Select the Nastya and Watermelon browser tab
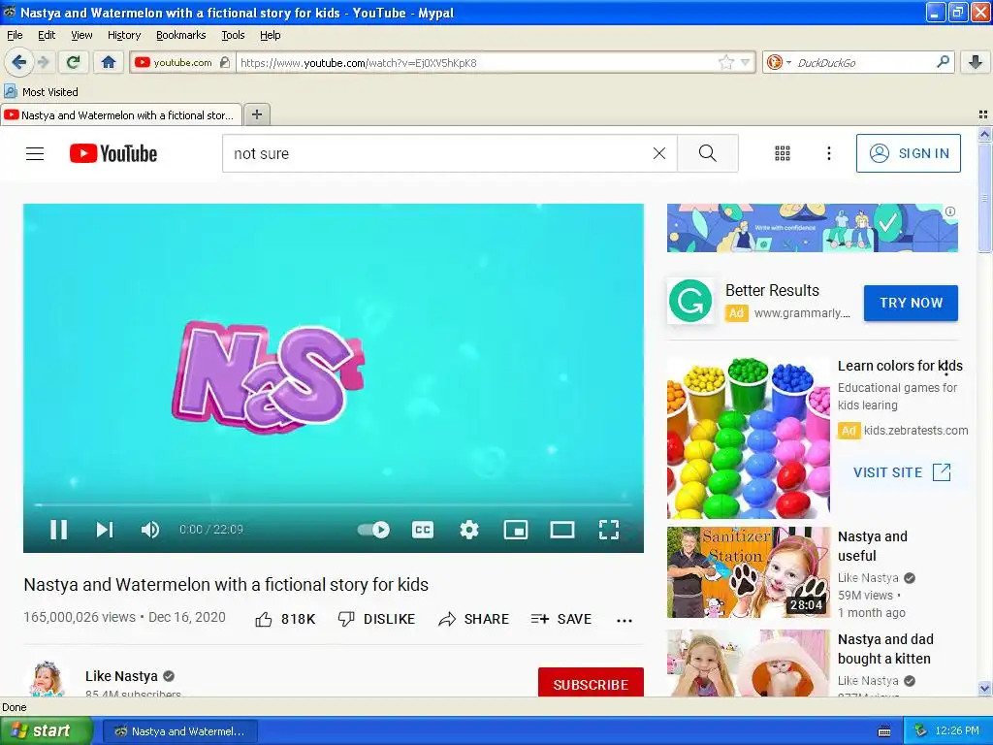 (121, 115)
